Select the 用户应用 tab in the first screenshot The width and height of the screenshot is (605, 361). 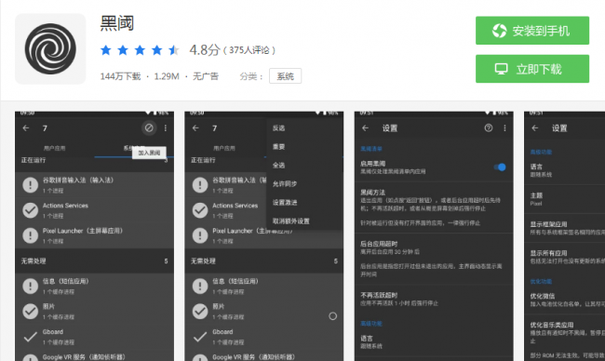[54, 148]
